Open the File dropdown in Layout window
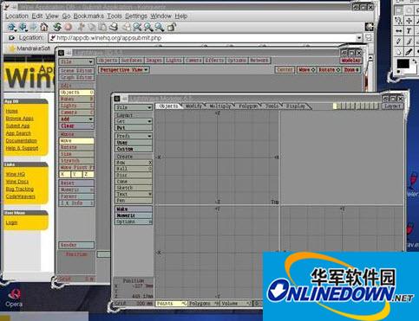419x321 pixels. [76, 61]
